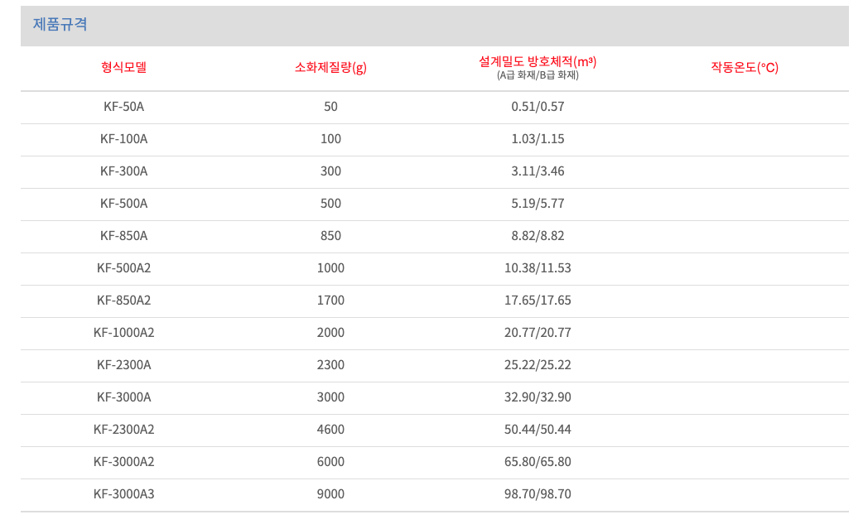
Task: Click the 850 mass value cell
Action: coord(330,236)
